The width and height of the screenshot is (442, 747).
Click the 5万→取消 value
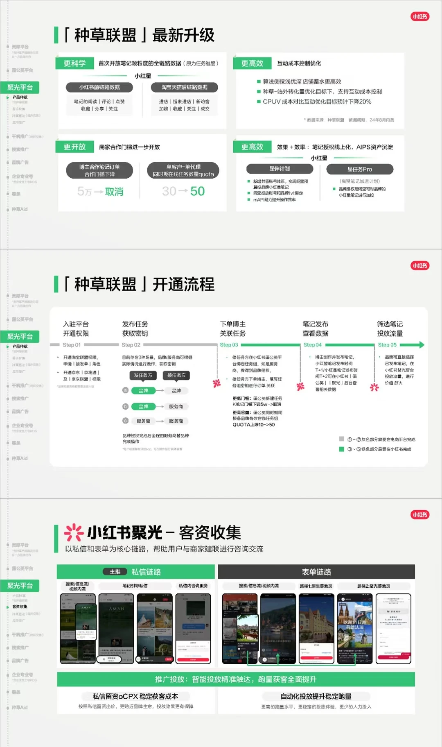point(100,191)
